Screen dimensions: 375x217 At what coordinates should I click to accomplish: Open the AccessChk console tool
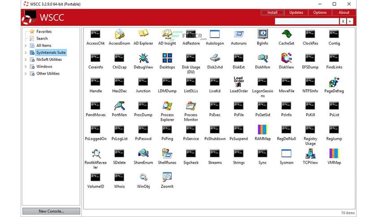96,34
